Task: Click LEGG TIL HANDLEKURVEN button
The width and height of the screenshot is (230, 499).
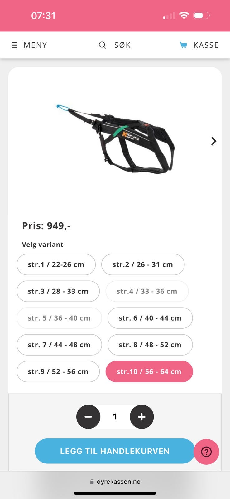Action: pyautogui.click(x=115, y=451)
